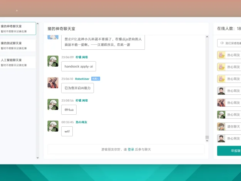Viewport: 241px width, 181px height.
Task: Click the announcement bar text 我们深感抱歉
Action: (x=233, y=43)
